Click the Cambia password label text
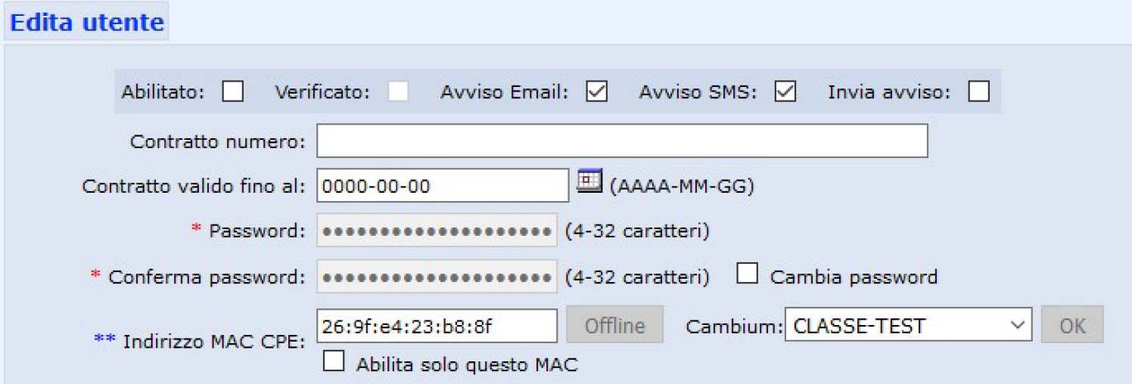Image resolution: width=1132 pixels, height=384 pixels. click(854, 277)
